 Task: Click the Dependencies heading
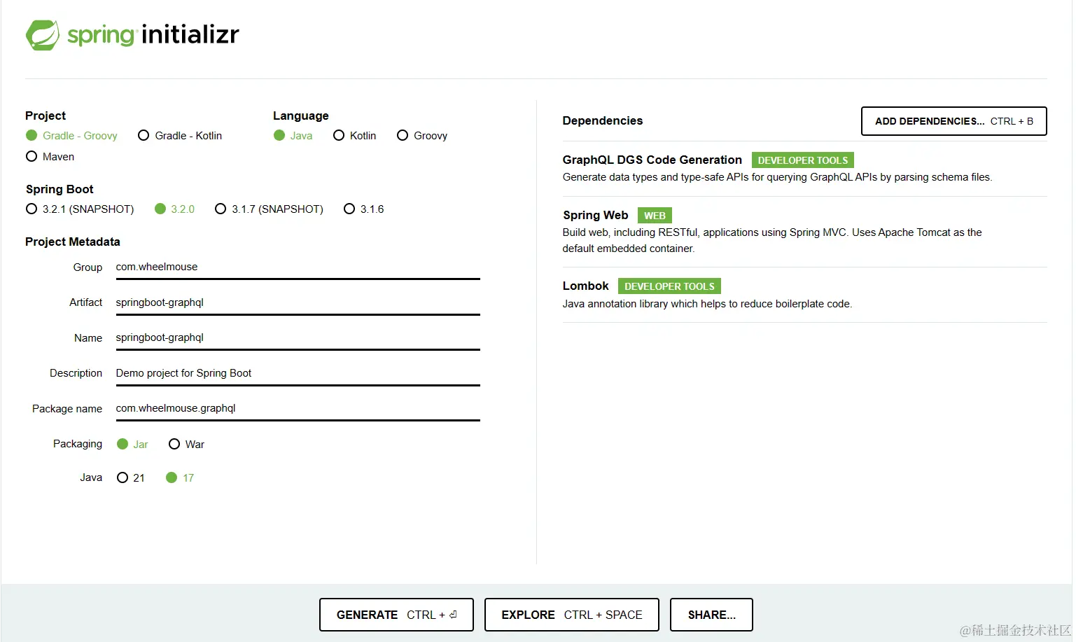click(602, 121)
